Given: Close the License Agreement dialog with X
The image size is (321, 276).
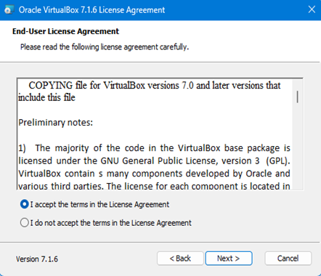Looking at the screenshot, I should pyautogui.click(x=312, y=9).
